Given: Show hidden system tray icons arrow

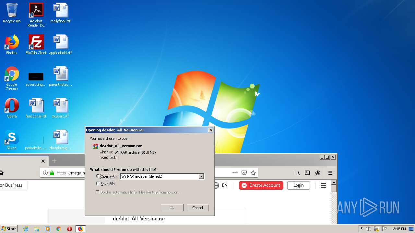Looking at the screenshot, I should click(x=361, y=229).
